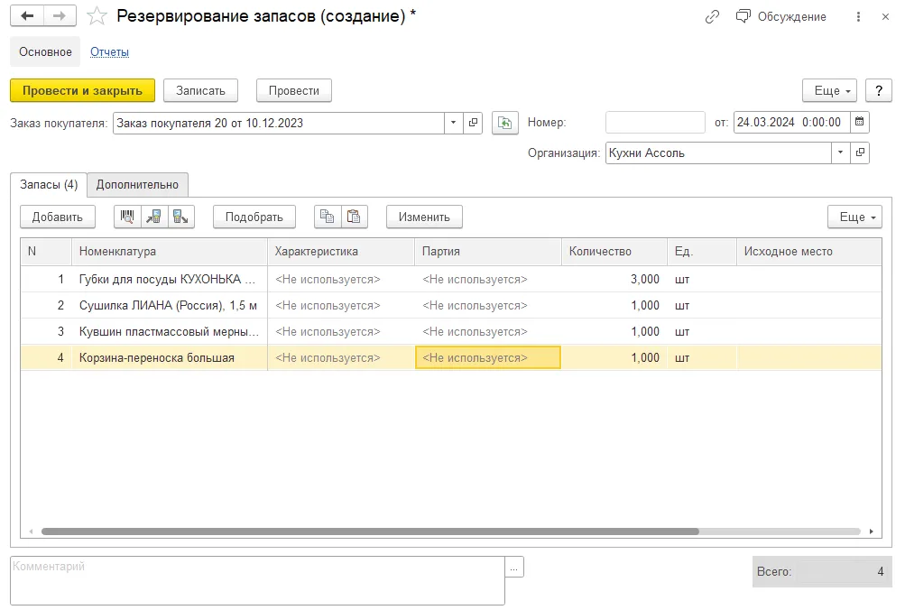Load data from data collection terminal

click(153, 217)
